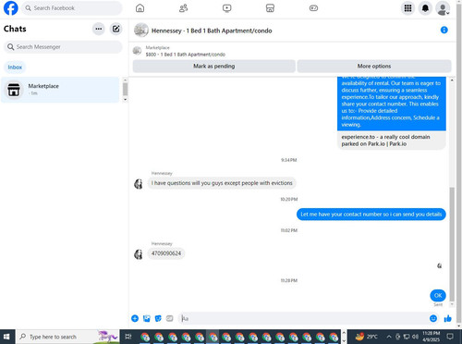Click Marketplace listing thumbnail for $800 listing
The image size is (462, 344).
pyautogui.click(x=137, y=51)
